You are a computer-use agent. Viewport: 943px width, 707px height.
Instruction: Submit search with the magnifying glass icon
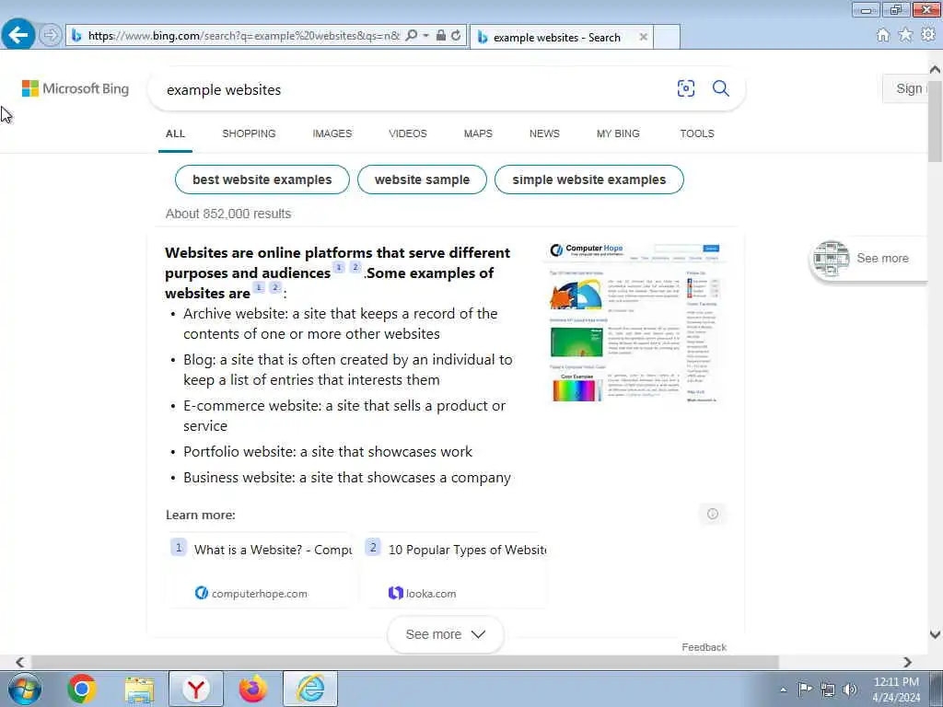(720, 88)
